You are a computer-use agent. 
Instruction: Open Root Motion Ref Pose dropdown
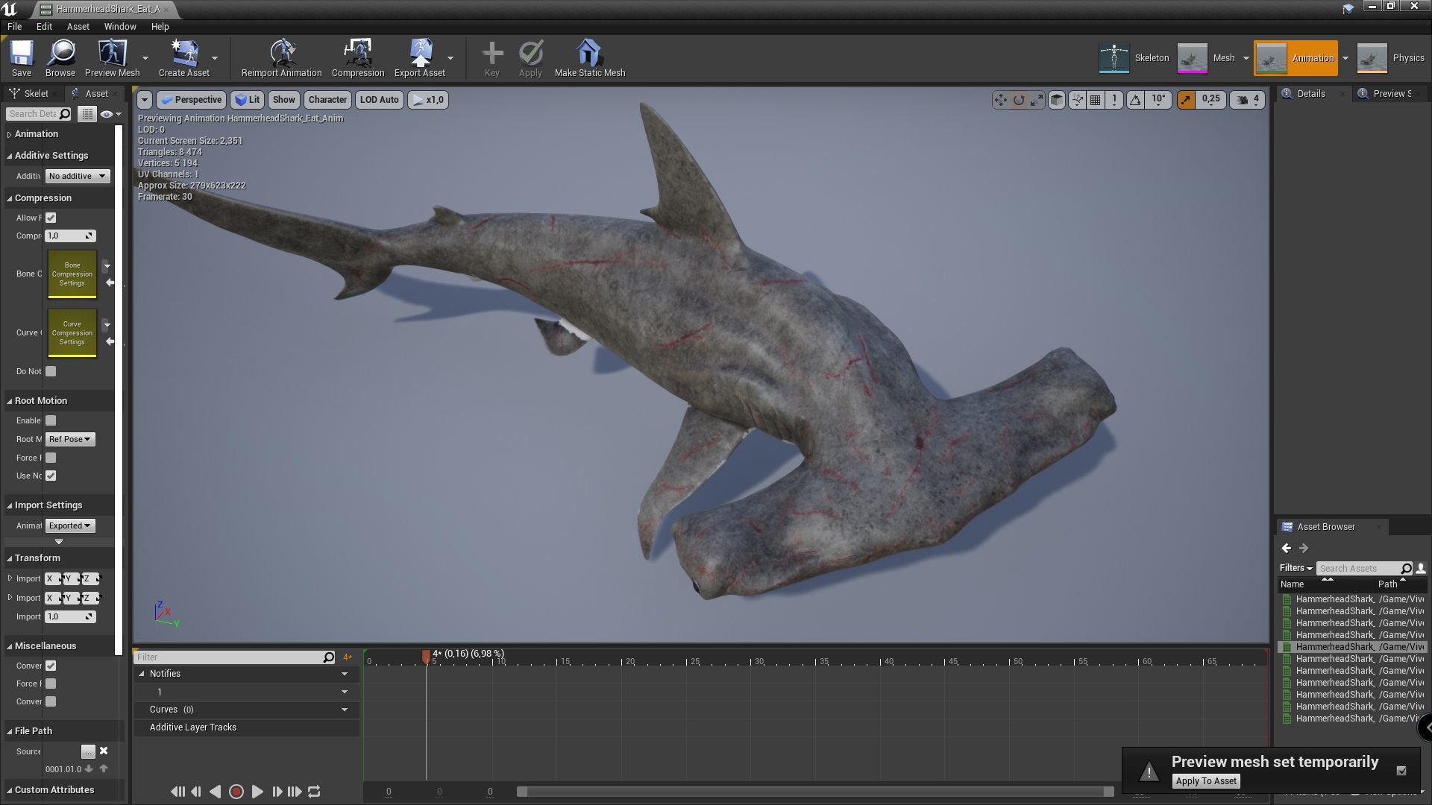point(70,439)
